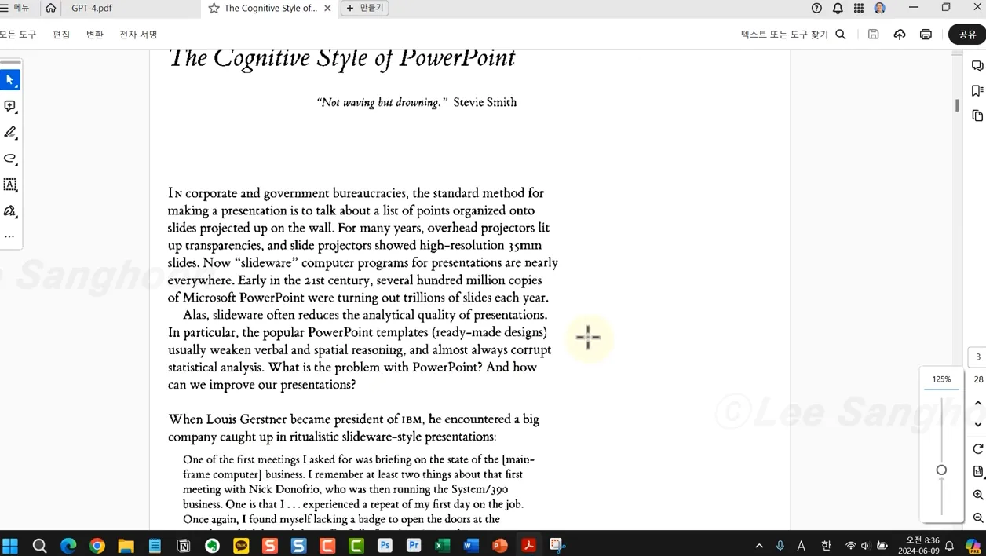Viewport: 986px width, 556px height.
Task: Go to Acrobat home icon
Action: point(50,8)
